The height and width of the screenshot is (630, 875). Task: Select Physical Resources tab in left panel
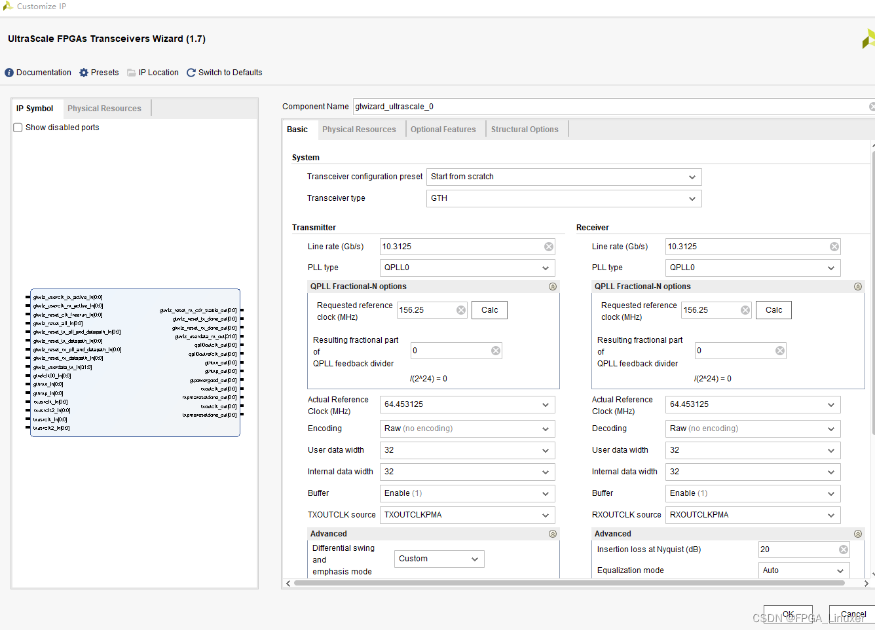pyautogui.click(x=104, y=109)
